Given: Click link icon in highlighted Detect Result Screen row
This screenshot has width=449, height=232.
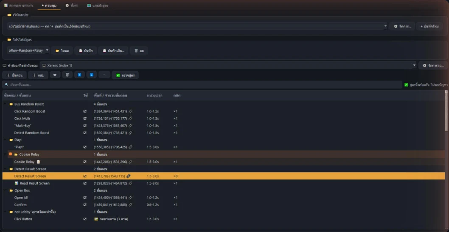Looking at the screenshot, I should tap(129, 176).
